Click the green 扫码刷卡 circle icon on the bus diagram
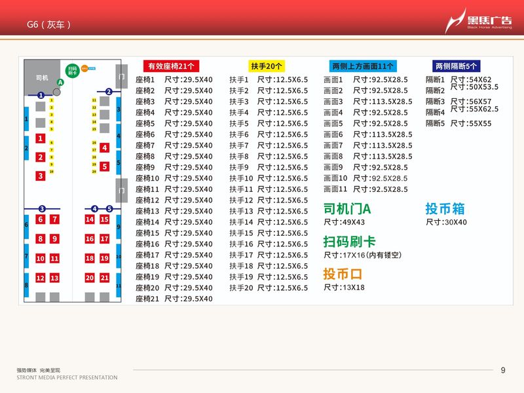524x393 pixels. pyautogui.click(x=72, y=71)
